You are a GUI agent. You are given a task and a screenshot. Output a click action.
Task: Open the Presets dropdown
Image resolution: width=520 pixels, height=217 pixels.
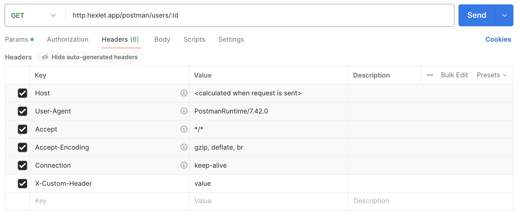(491, 75)
